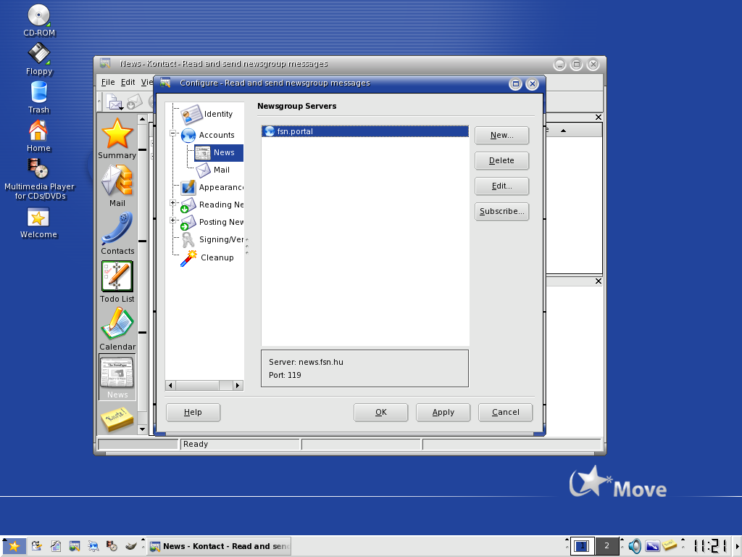Open the Trash desktop icon
This screenshot has width=742, height=557.
tap(39, 98)
